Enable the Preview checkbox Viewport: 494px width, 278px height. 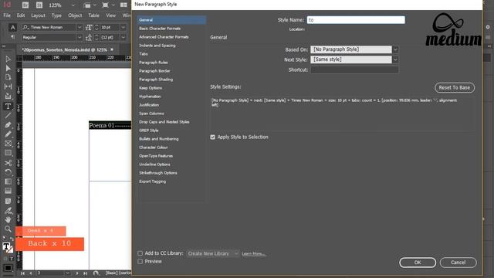tap(140, 261)
